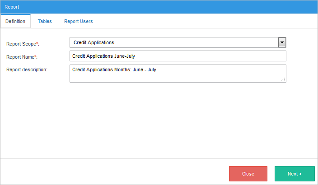
Task: Expand the Report Scope dropdown arrow
Action: click(x=282, y=42)
